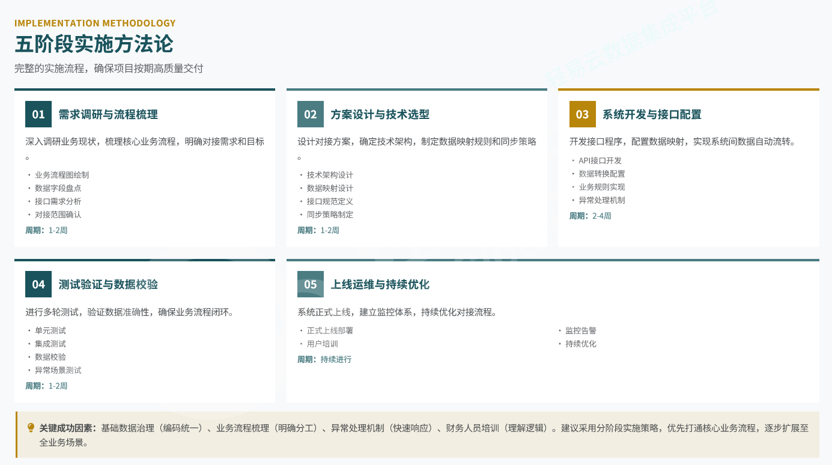Click the 04 step number badge
Viewport: 832px width, 465px height.
pos(38,284)
